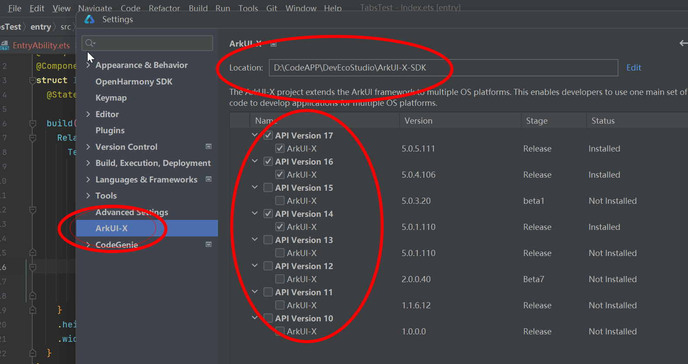Image resolution: width=688 pixels, height=364 pixels.
Task: Tick ArkUI-X checkbox under API Version 12
Action: click(x=280, y=279)
